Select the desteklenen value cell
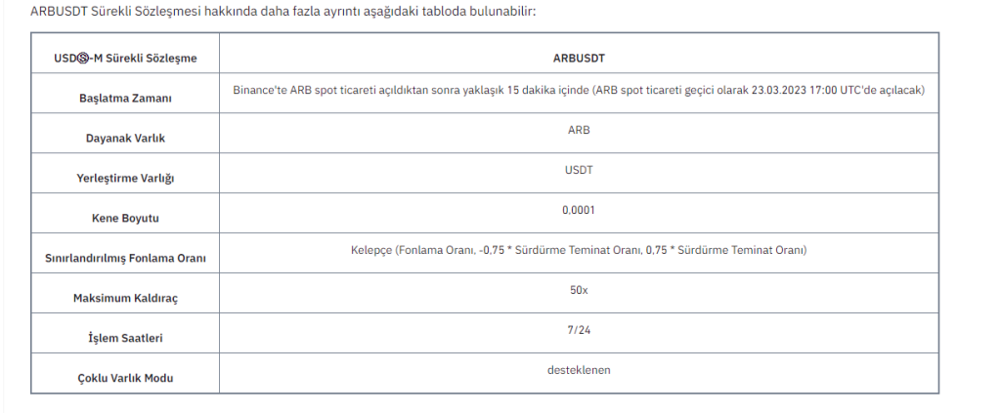 tap(579, 370)
